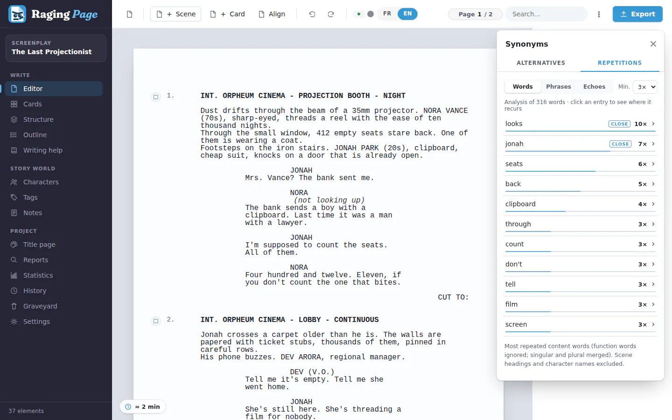The width and height of the screenshot is (672, 420).
Task: Open the Characters list
Action: pos(54,182)
